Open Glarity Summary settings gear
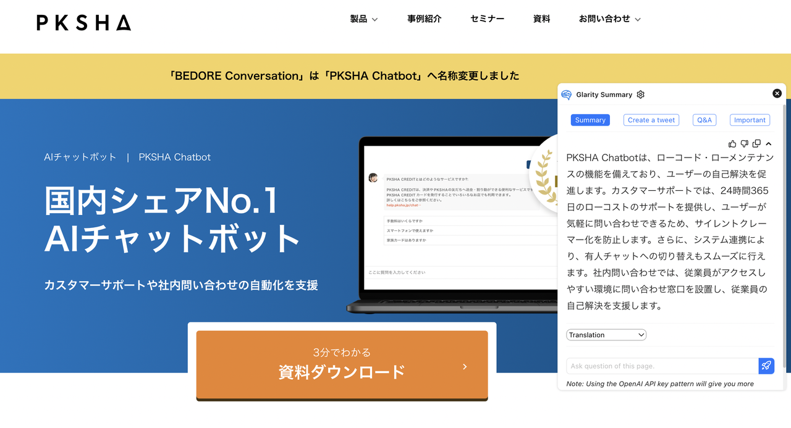Image resolution: width=791 pixels, height=428 pixels. tap(640, 94)
